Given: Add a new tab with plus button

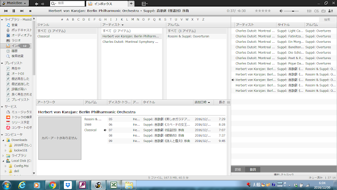Looking at the screenshot, I should (131, 4).
